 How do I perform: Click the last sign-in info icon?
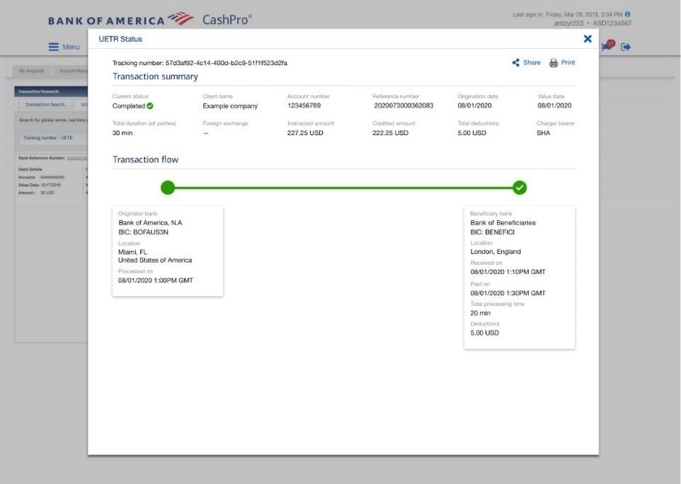[x=627, y=14]
